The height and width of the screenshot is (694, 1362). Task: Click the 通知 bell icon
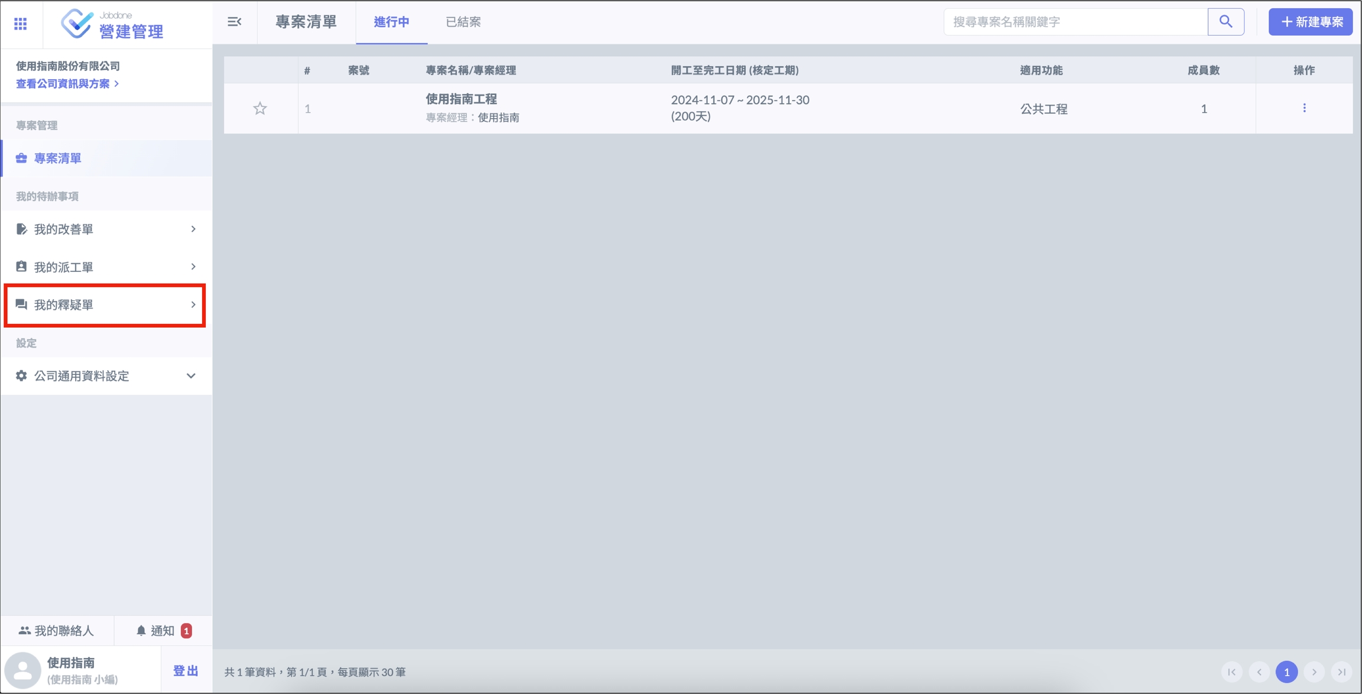141,631
